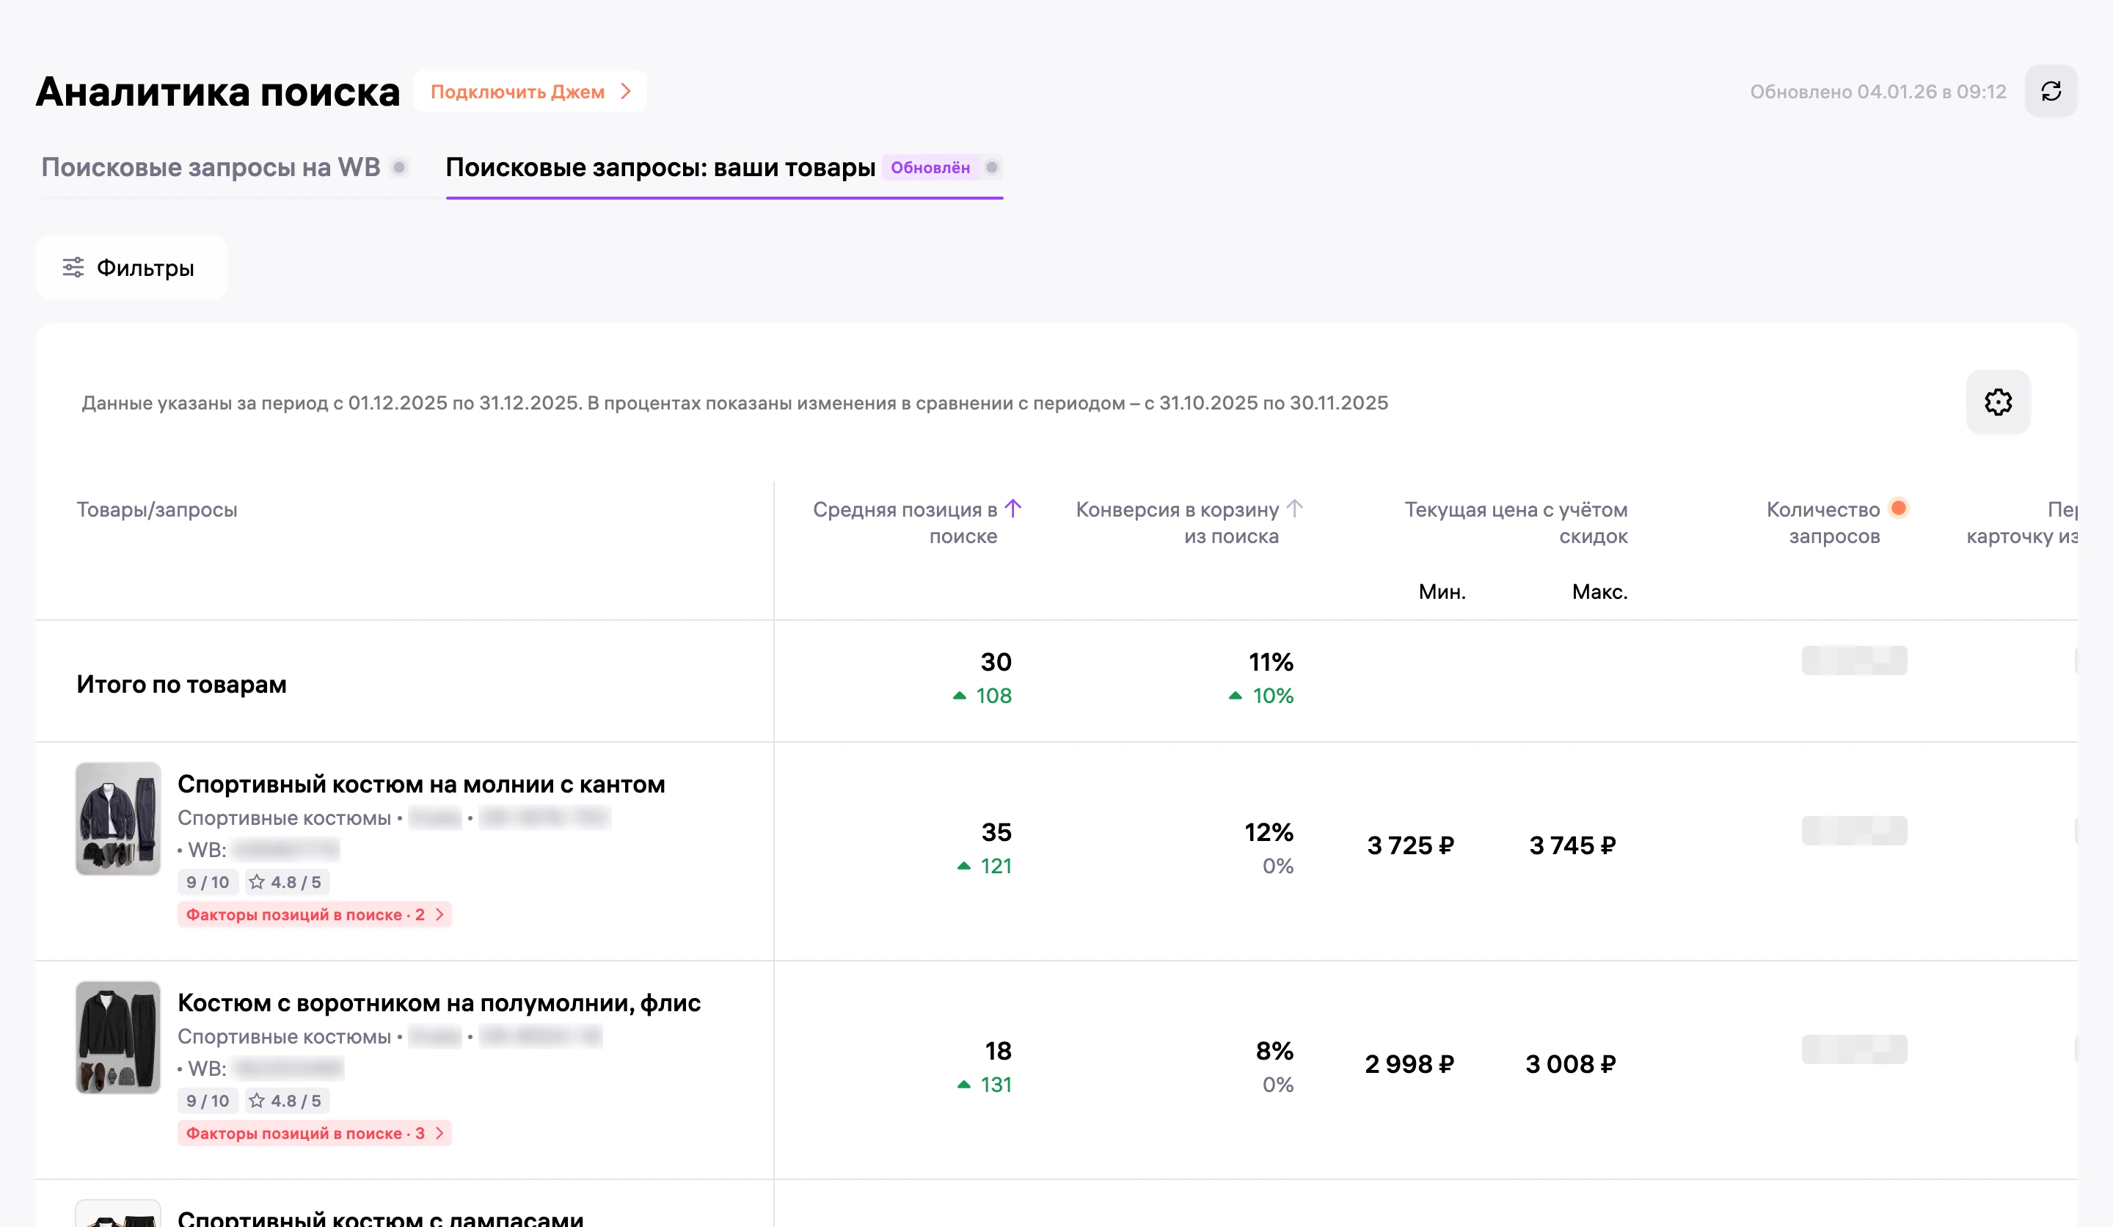The width and height of the screenshot is (2113, 1227).
Task: Click price 3 008 ₽ cell
Action: (x=1571, y=1064)
